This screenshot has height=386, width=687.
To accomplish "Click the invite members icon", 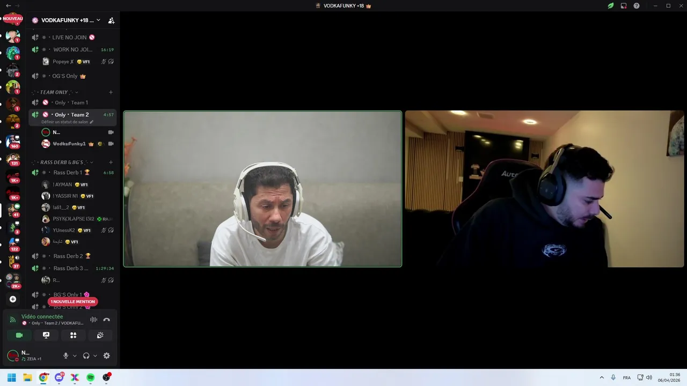I will pos(111,20).
